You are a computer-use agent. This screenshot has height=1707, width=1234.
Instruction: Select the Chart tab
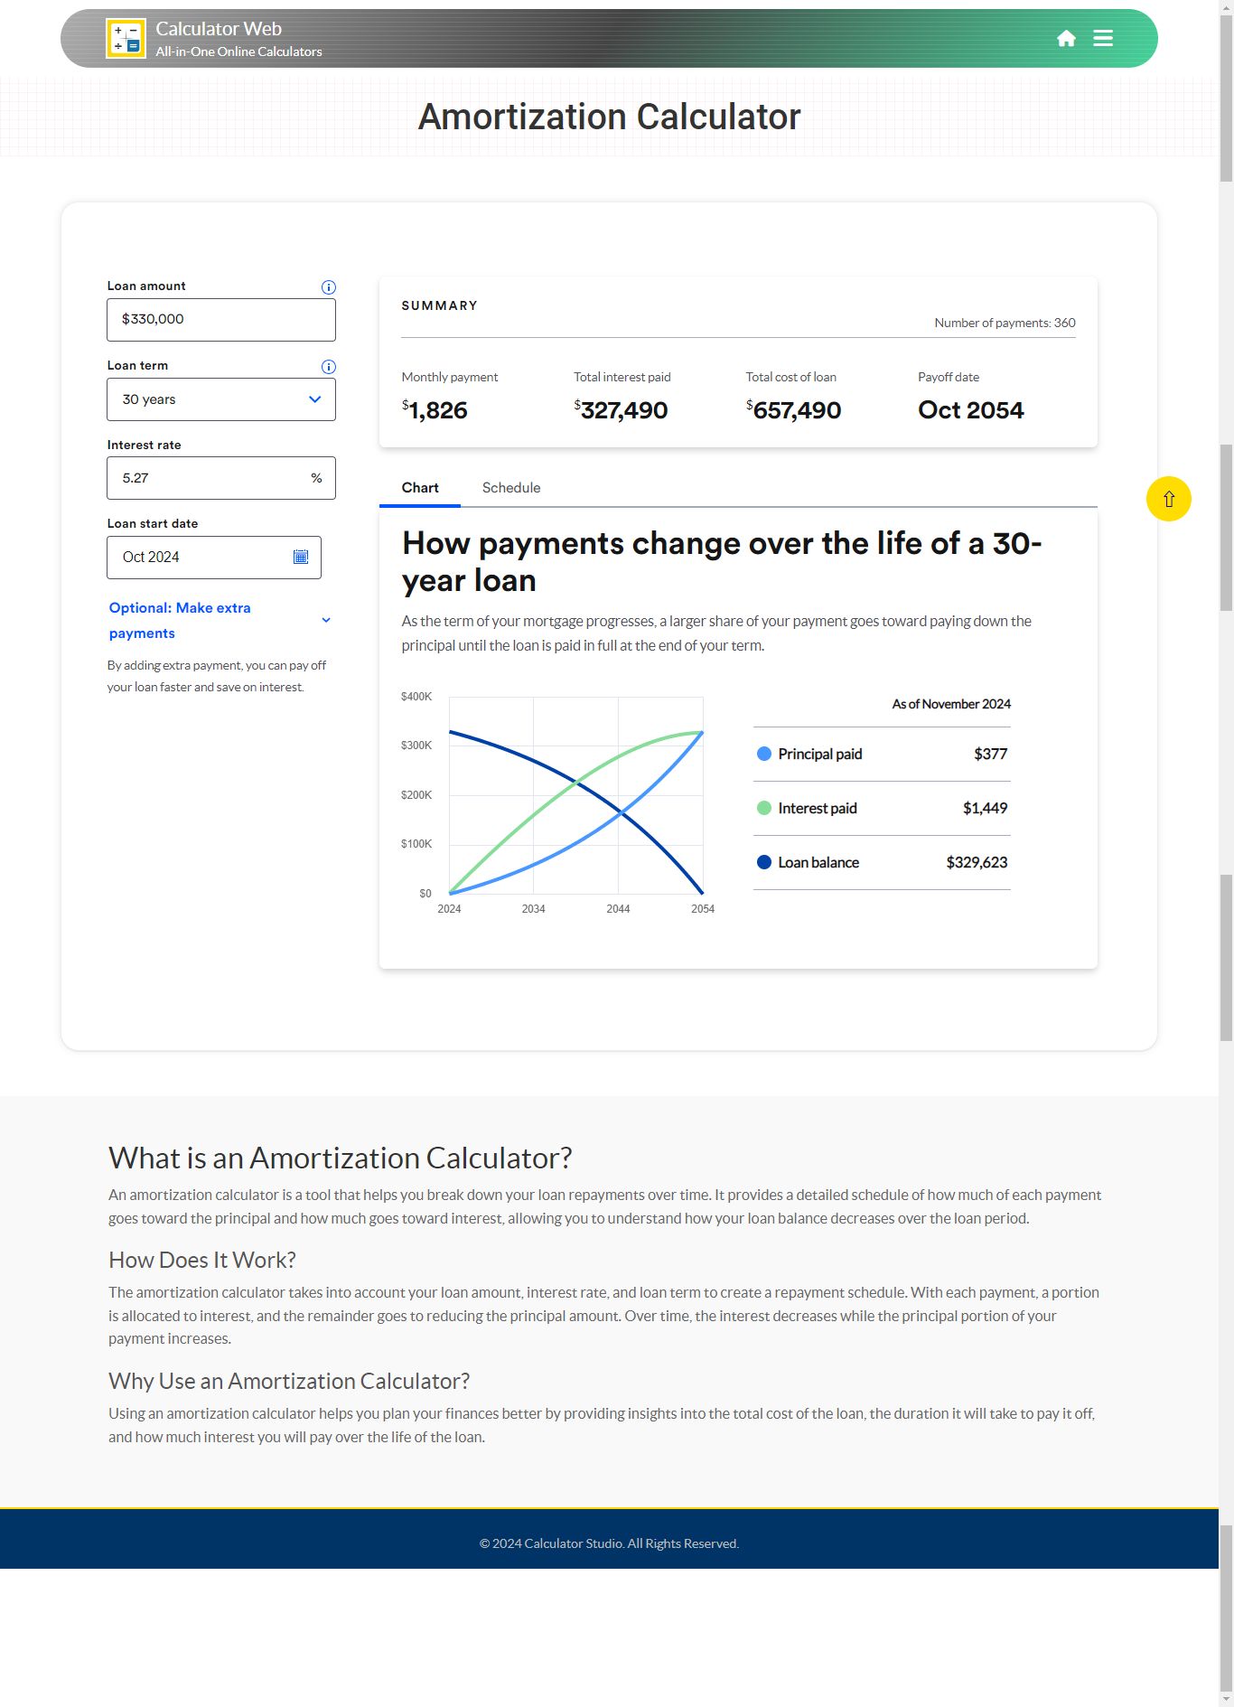[420, 488]
